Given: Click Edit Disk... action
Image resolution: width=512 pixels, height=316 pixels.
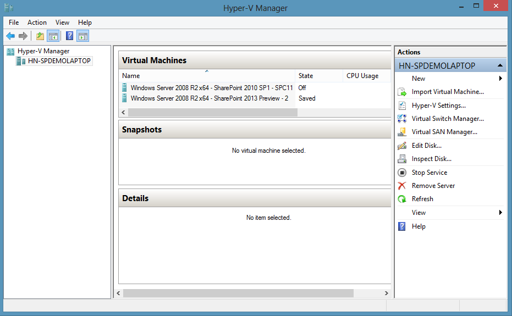Looking at the screenshot, I should coord(426,146).
